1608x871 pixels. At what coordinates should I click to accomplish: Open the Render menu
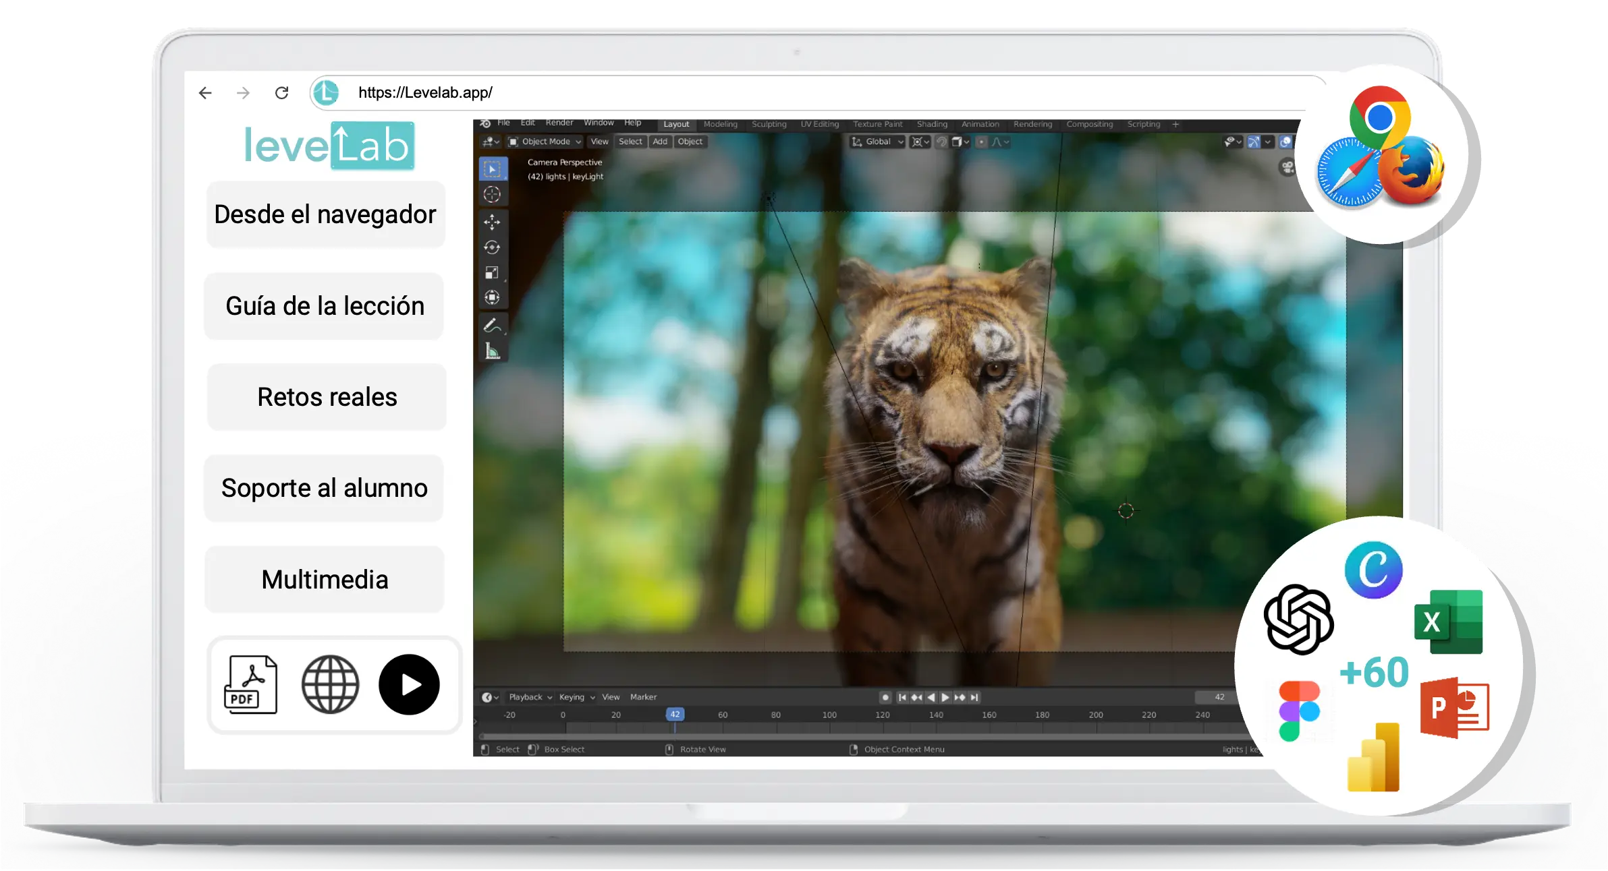coord(559,123)
